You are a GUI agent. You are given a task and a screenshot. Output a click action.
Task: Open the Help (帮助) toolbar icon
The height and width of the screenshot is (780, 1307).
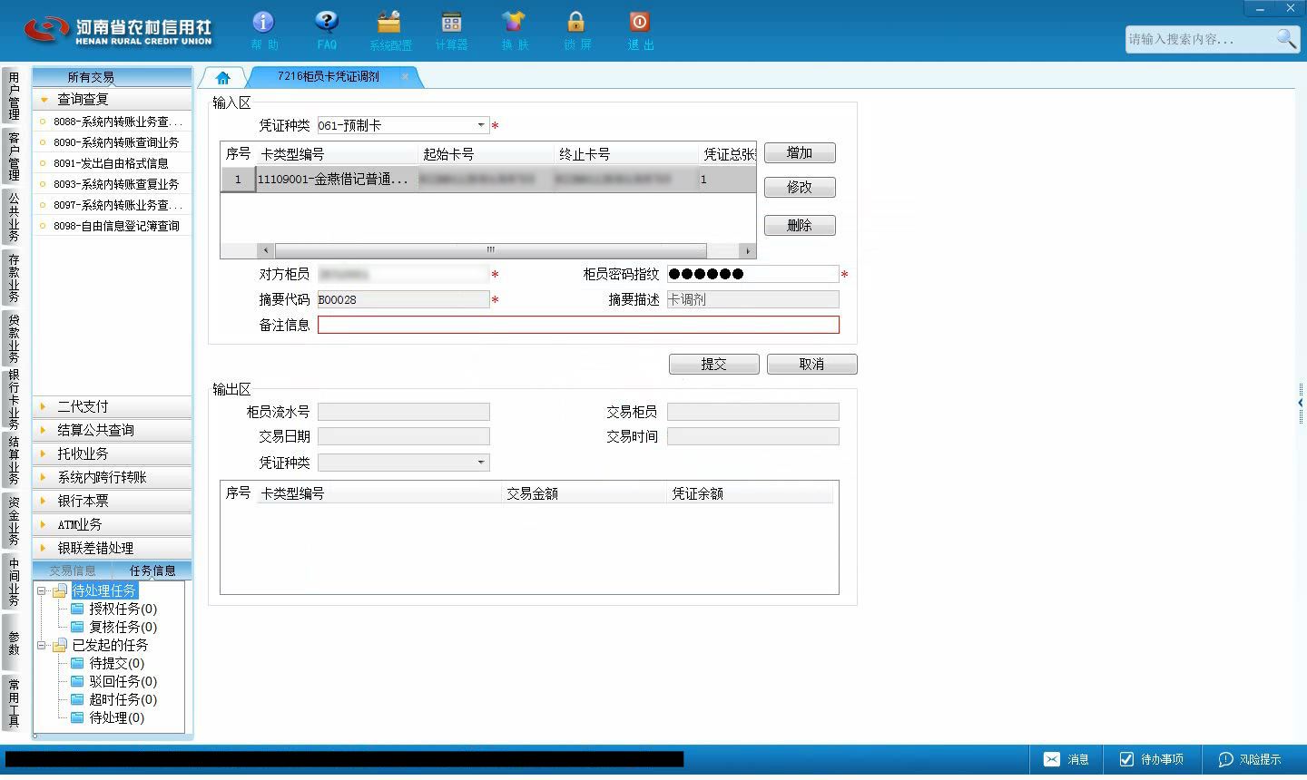[x=263, y=30]
